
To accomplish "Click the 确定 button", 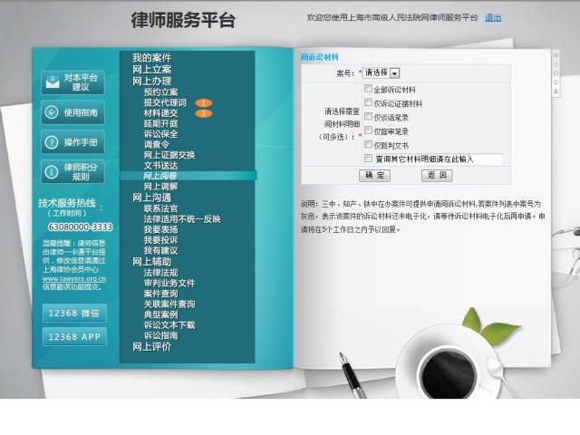I will [x=374, y=175].
